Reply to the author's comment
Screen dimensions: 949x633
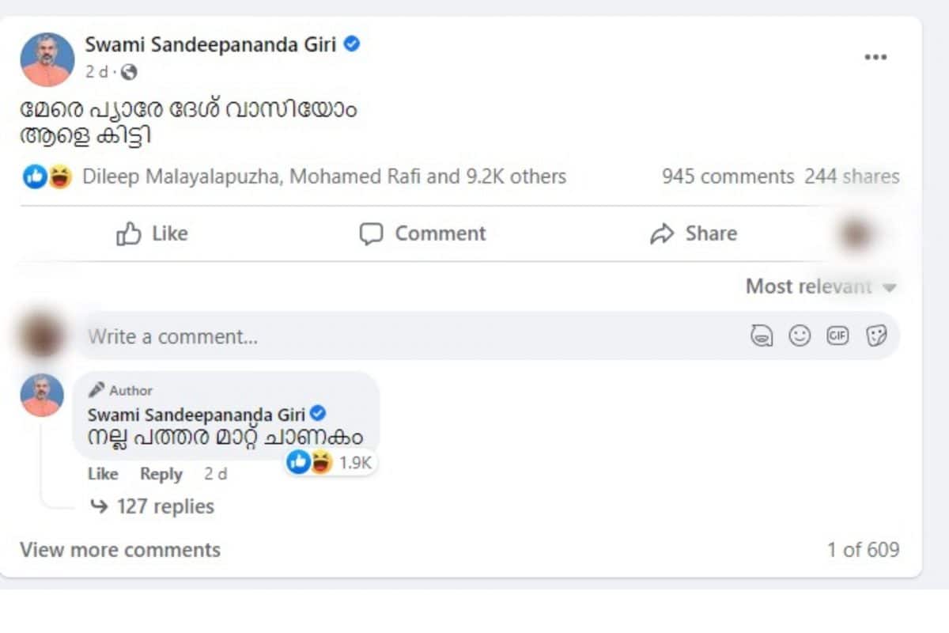(161, 474)
